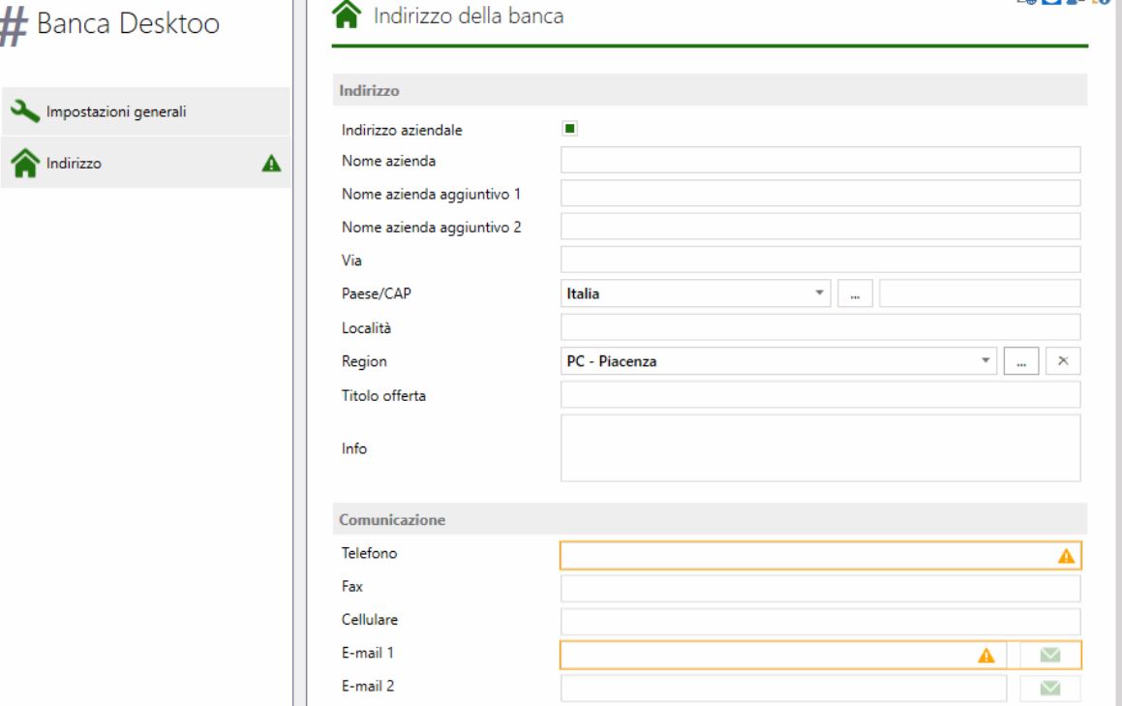
Task: Open Impostazioni generali wrench icon
Action: coord(25,111)
